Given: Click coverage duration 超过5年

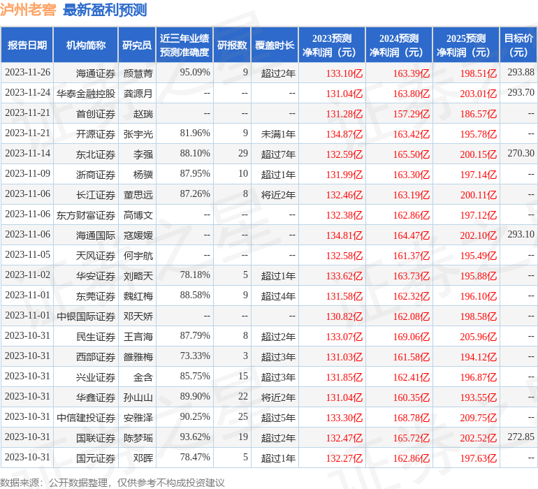Looking at the screenshot, I should click(278, 417).
